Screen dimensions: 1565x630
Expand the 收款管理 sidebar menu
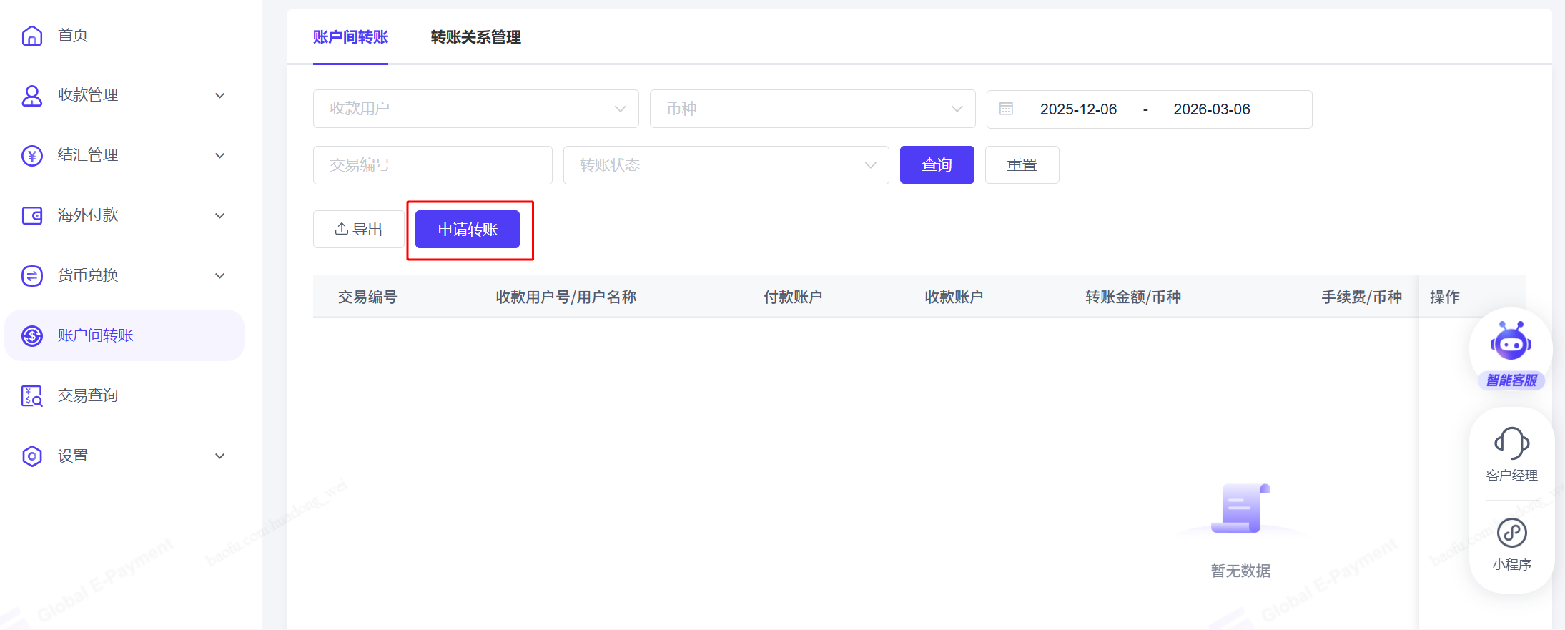(x=220, y=95)
